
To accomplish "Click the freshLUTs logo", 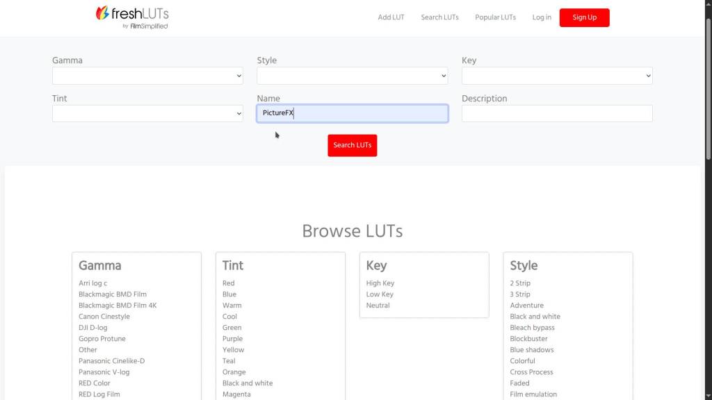I will pos(132,17).
